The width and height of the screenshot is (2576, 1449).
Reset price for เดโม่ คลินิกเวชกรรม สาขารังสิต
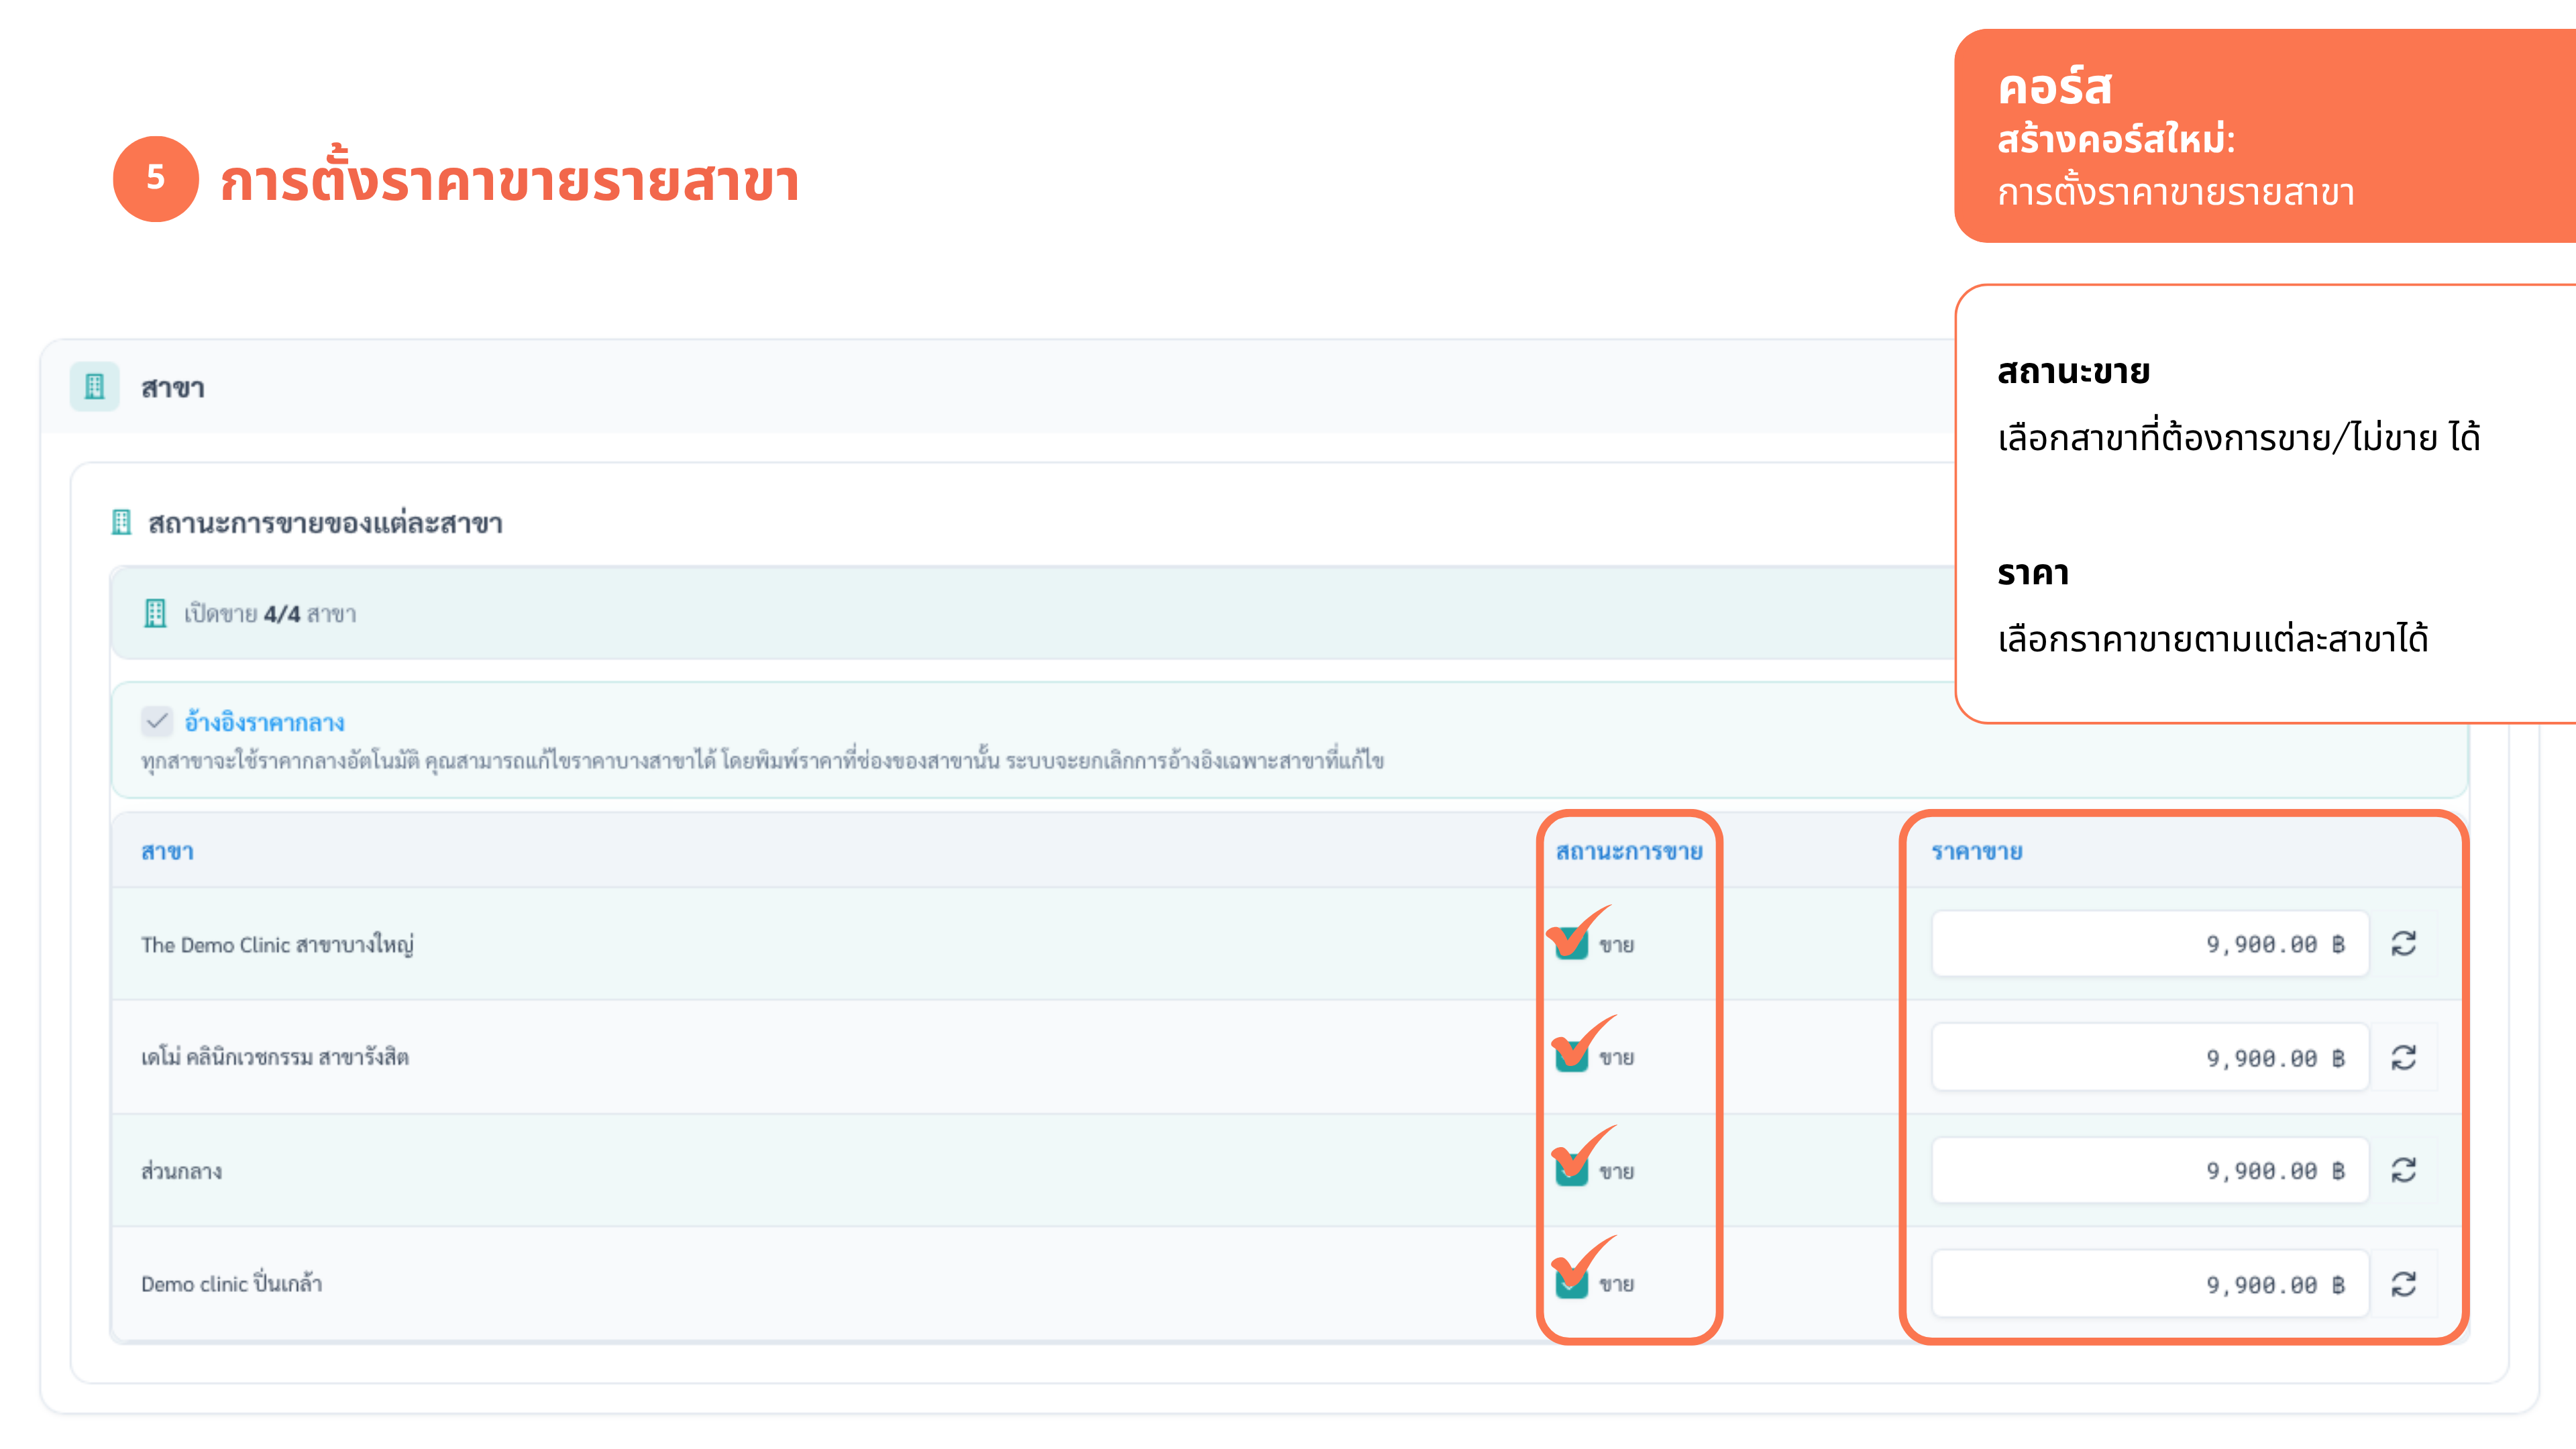(x=2404, y=1057)
